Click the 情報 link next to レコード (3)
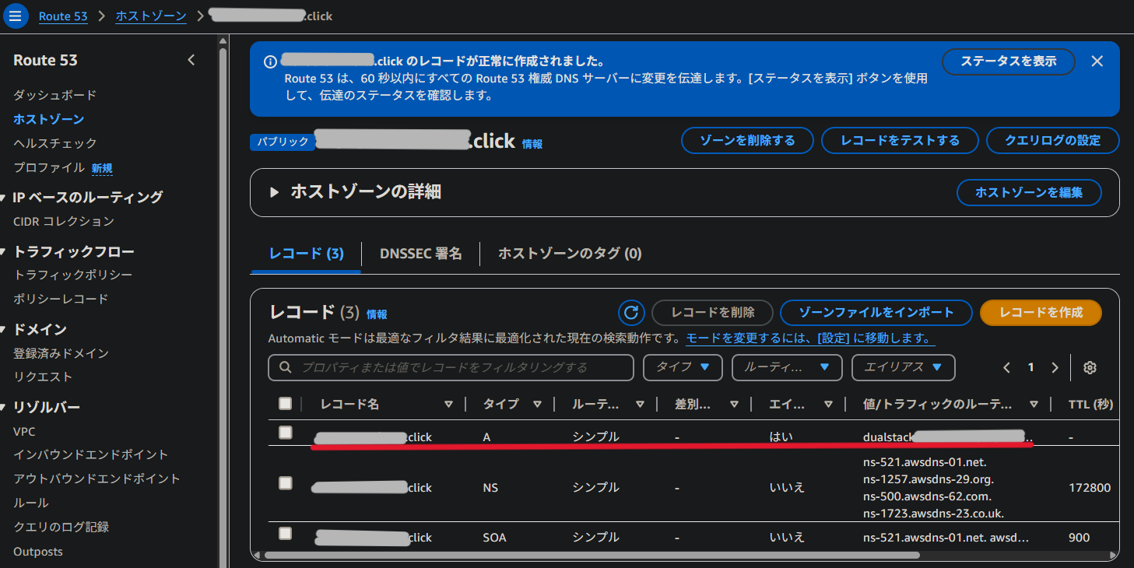 377,314
